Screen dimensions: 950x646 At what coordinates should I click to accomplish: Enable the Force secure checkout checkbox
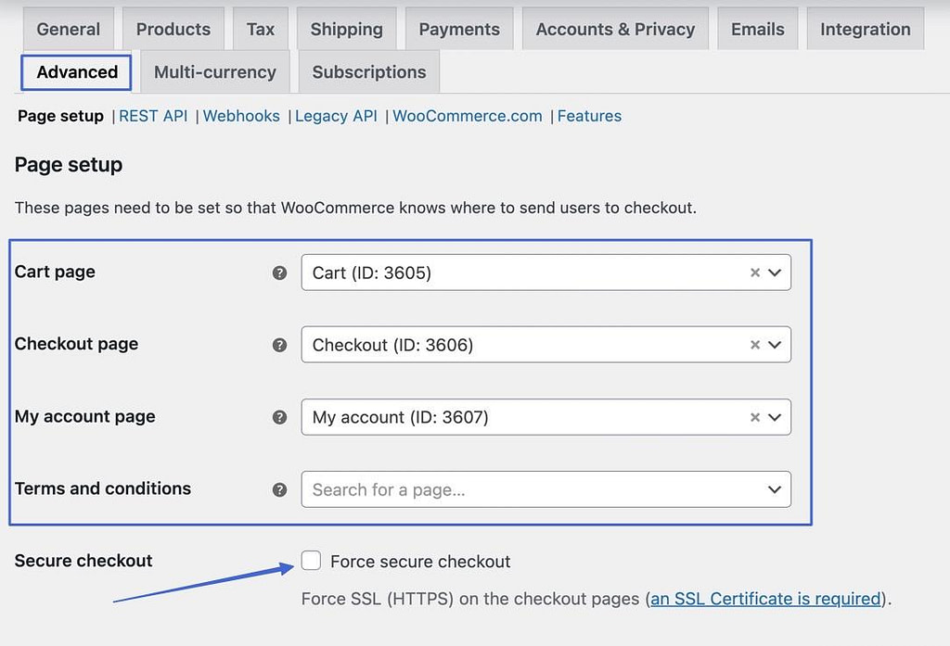click(x=311, y=561)
